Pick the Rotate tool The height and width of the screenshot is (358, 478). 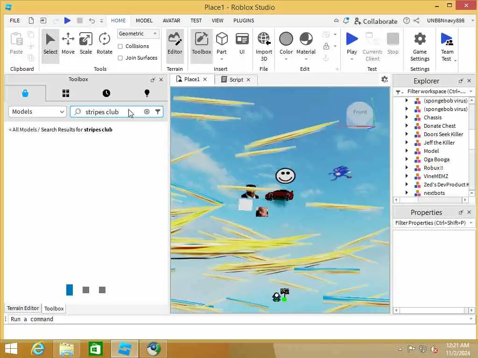(x=104, y=44)
